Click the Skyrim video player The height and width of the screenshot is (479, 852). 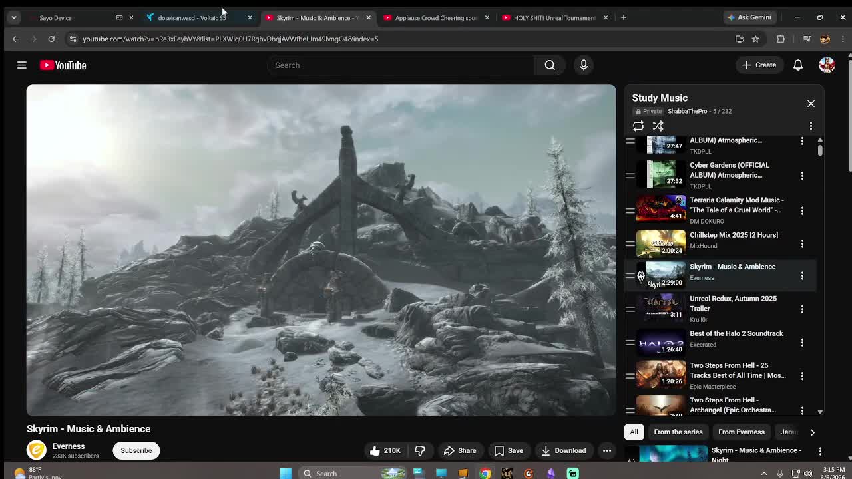tap(321, 250)
